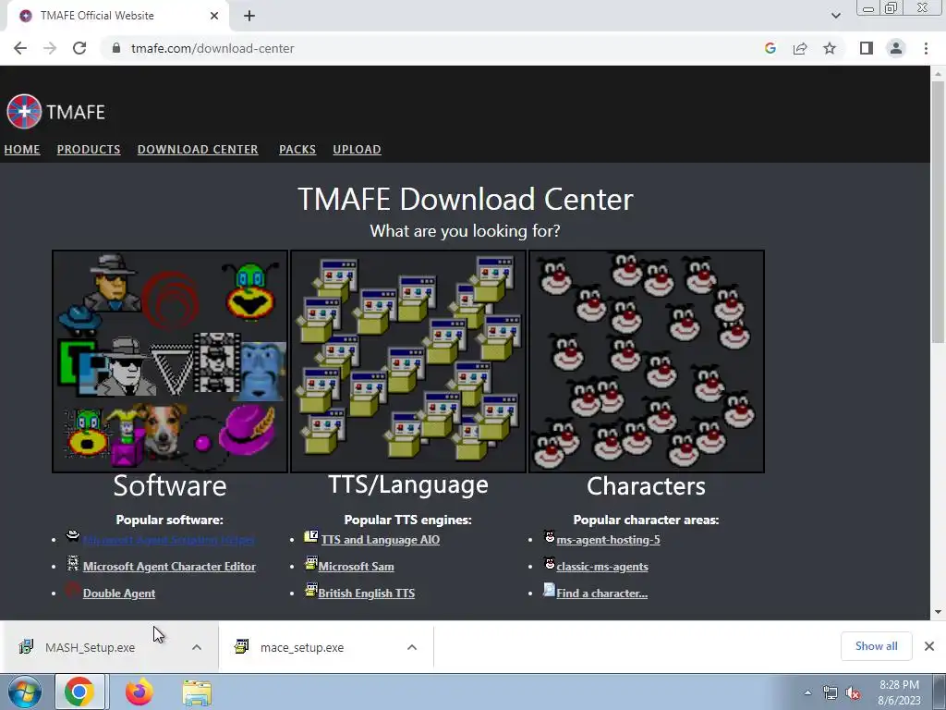Click the TTS/Language category image
The height and width of the screenshot is (710, 946).
click(407, 361)
